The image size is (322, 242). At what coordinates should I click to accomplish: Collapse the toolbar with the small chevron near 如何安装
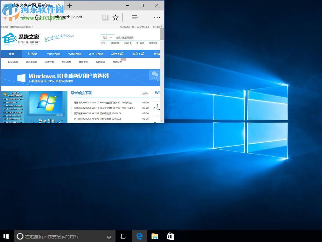tap(162, 27)
